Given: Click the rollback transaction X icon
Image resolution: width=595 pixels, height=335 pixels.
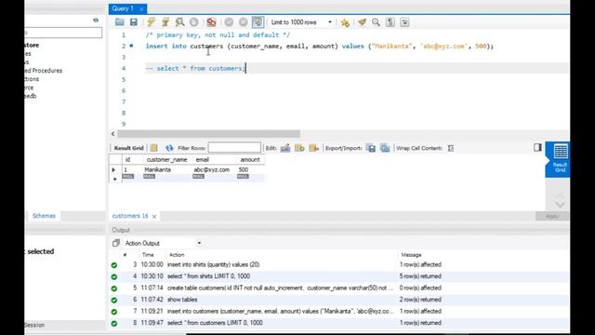Looking at the screenshot, I should pos(244,22).
